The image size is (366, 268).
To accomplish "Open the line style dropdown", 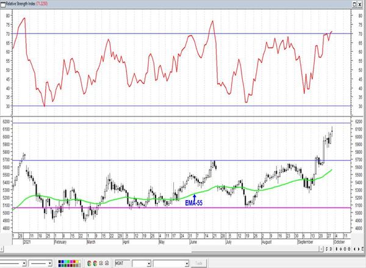I will (x=24, y=263).
